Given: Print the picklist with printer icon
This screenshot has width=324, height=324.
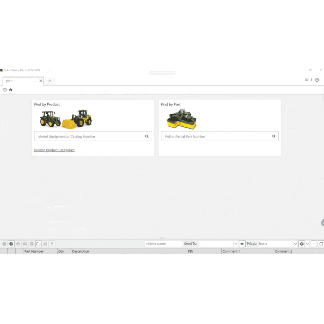Looking at the screenshot, I should (x=18, y=244).
